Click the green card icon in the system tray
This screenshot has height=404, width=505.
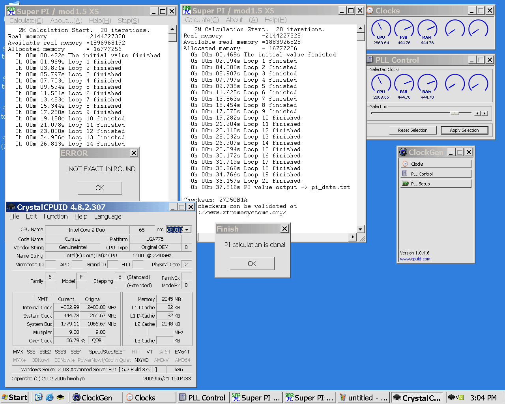[x=460, y=397]
